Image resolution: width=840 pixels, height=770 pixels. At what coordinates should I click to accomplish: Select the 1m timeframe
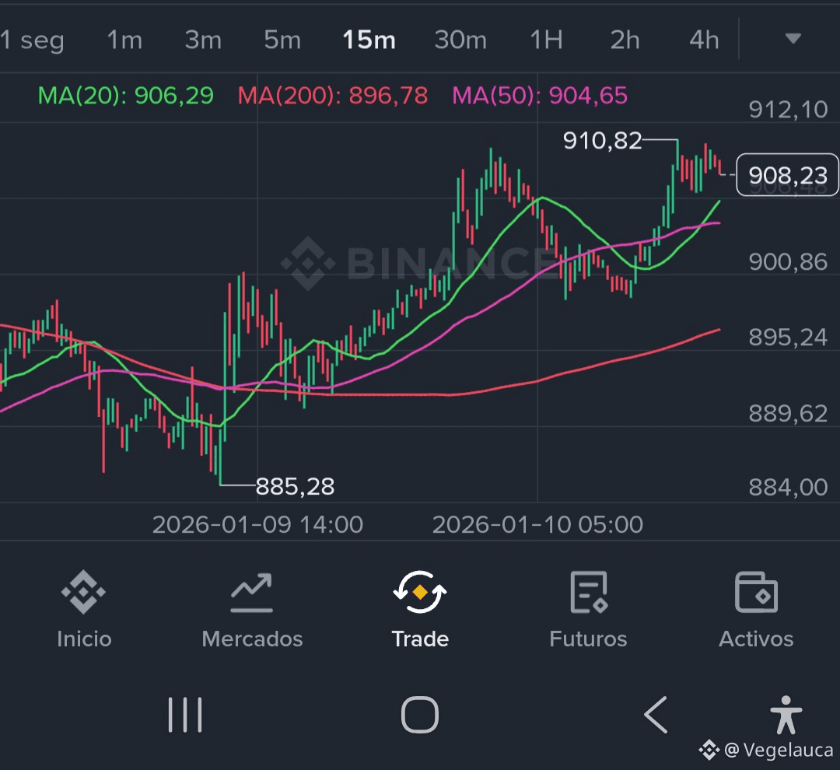tap(124, 40)
